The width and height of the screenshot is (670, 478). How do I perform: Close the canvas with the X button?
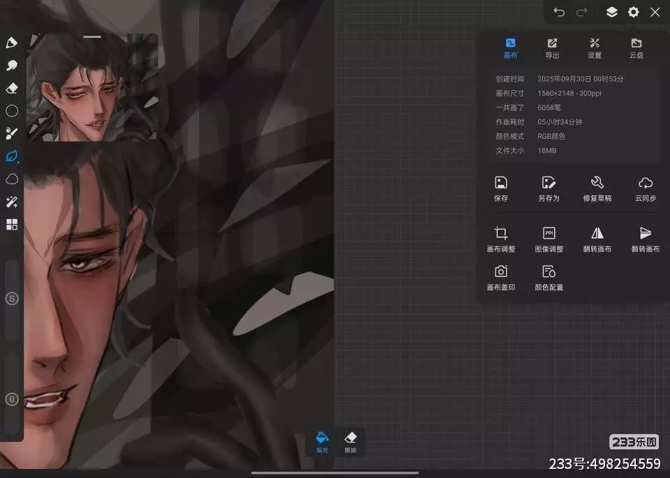point(655,12)
